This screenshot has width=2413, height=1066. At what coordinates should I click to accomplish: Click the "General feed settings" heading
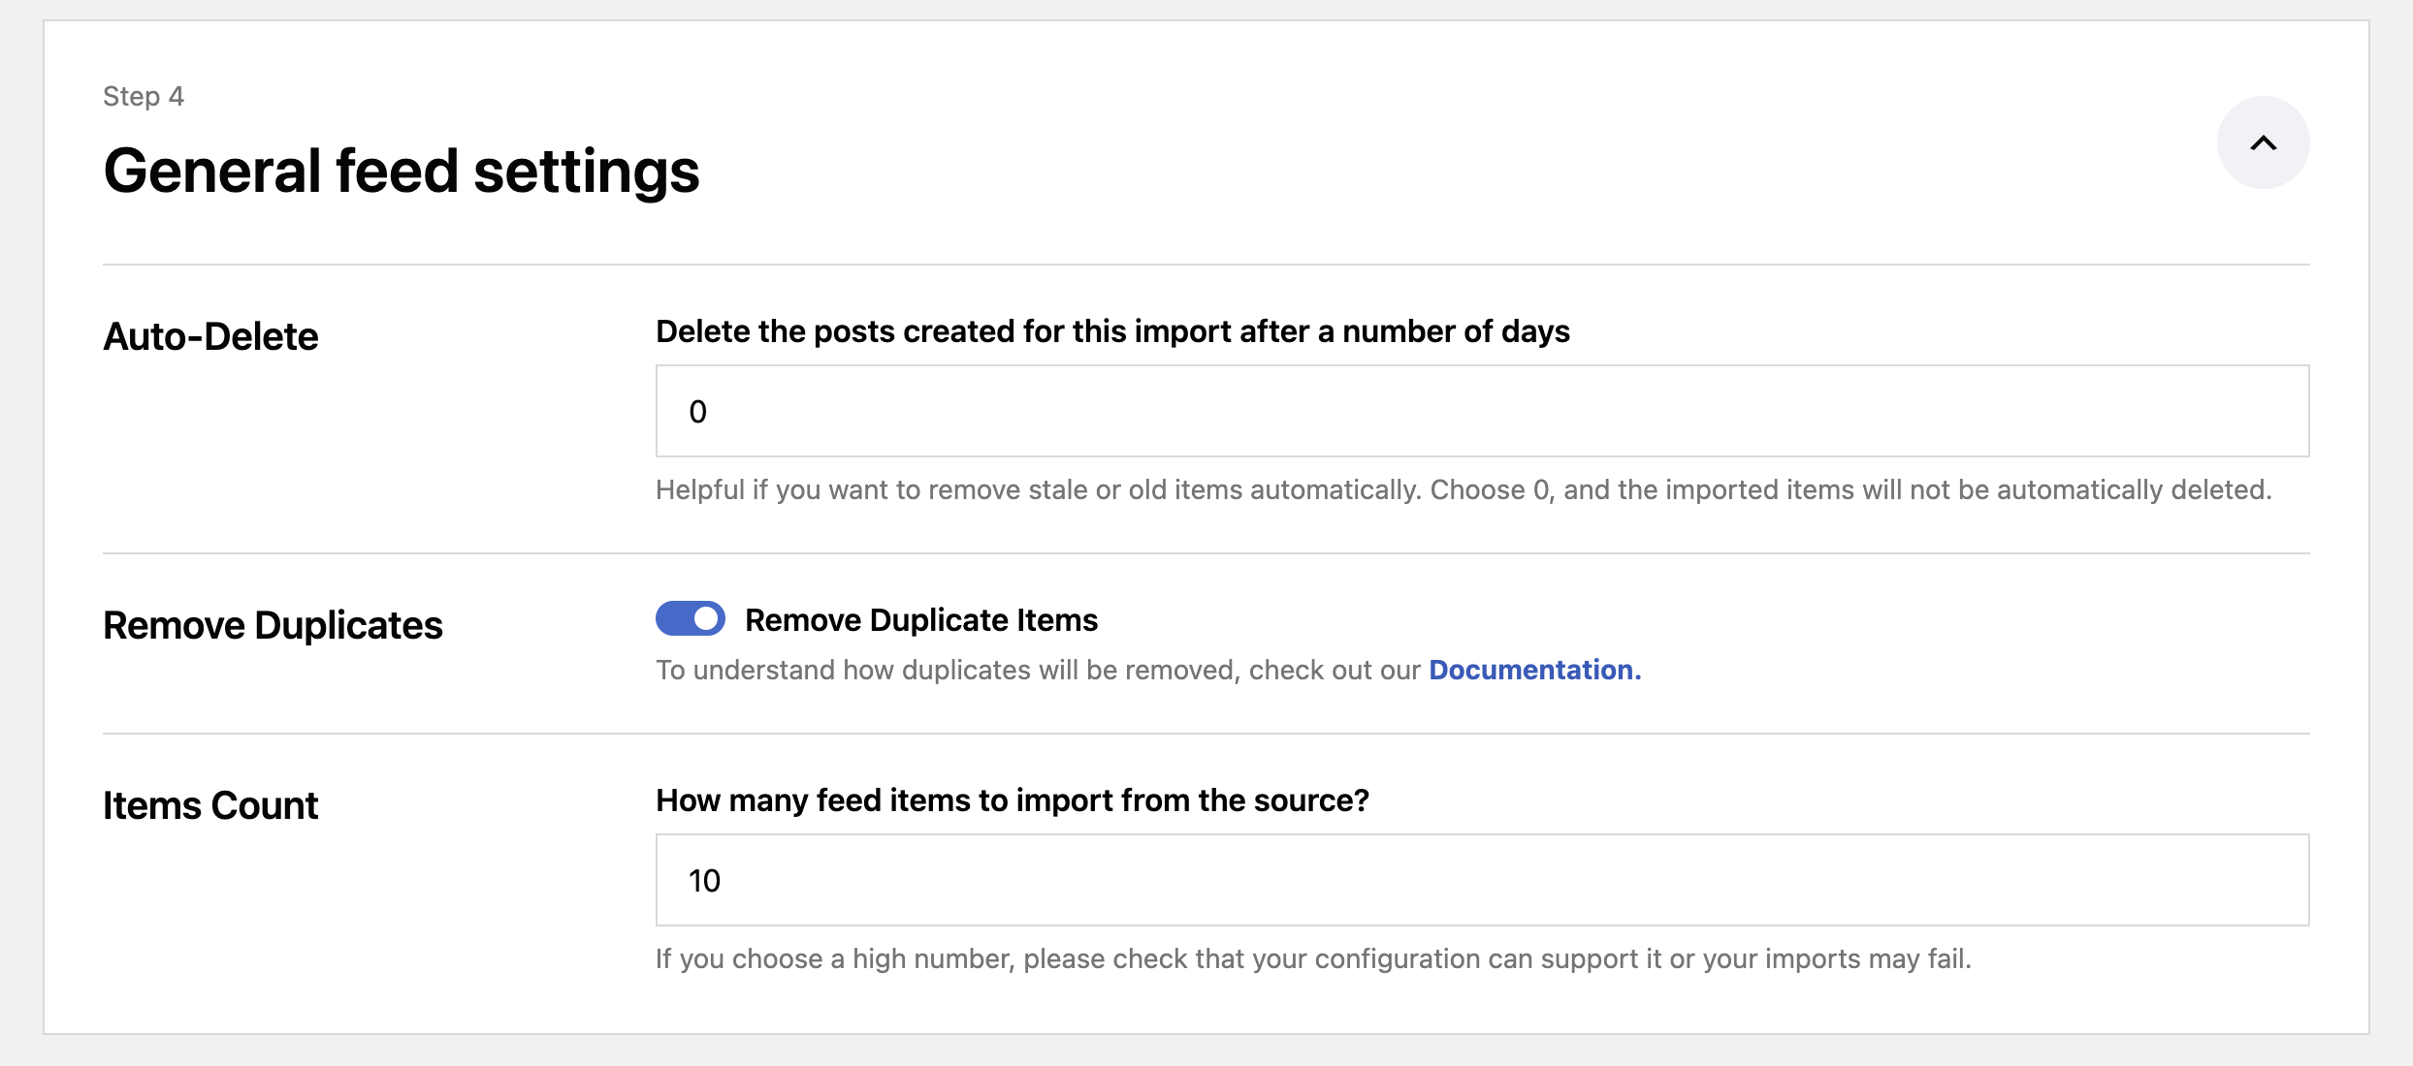(402, 171)
